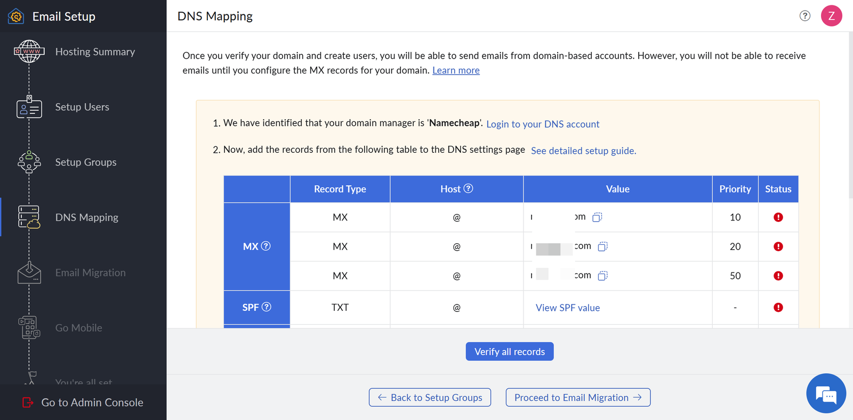The width and height of the screenshot is (853, 420).
Task: Click the Email Setup logo icon
Action: (16, 17)
